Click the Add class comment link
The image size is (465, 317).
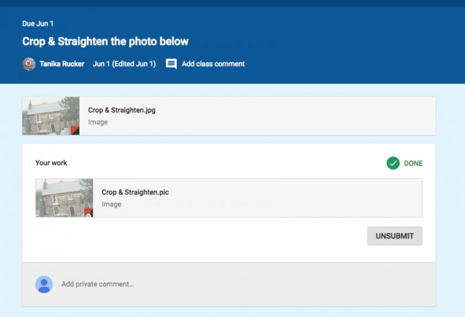(213, 64)
